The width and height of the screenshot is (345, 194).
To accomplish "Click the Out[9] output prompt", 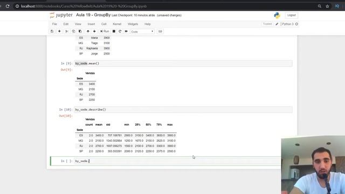I will (x=66, y=70).
